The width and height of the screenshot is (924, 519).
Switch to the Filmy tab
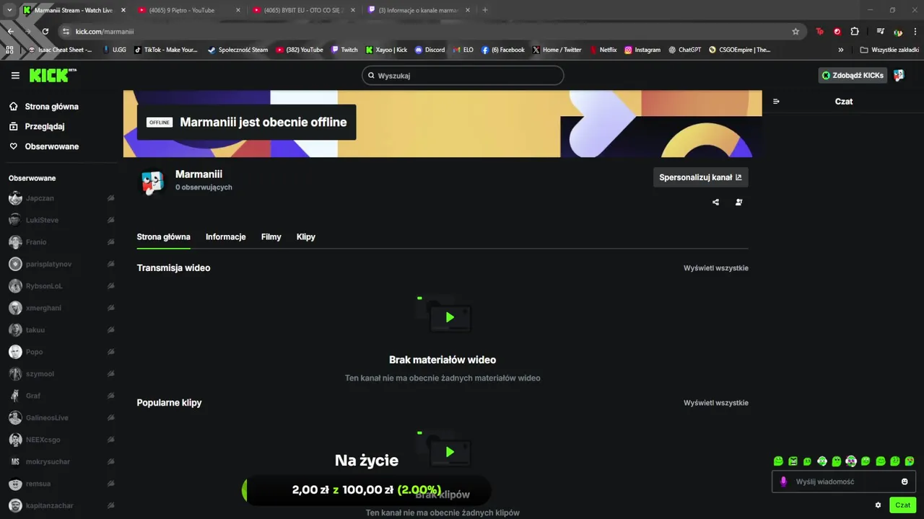271,237
